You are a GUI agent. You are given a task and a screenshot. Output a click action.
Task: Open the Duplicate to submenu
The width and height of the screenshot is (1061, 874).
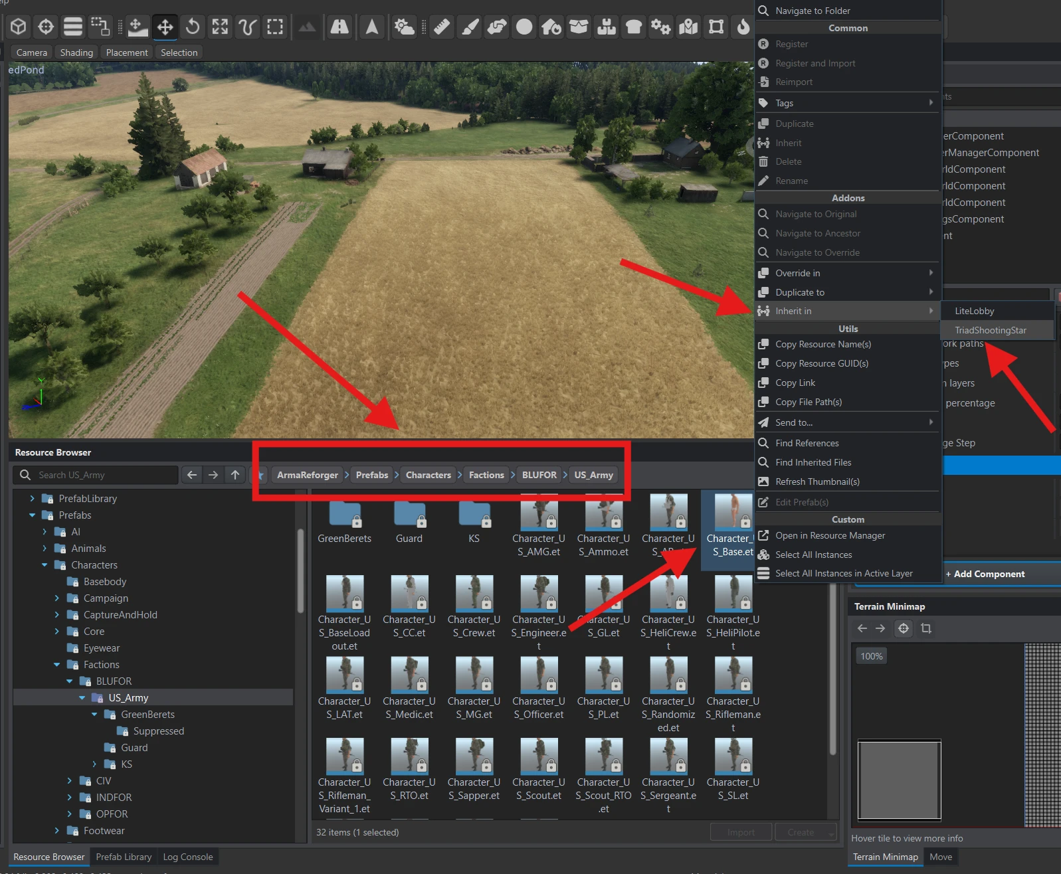pyautogui.click(x=848, y=292)
